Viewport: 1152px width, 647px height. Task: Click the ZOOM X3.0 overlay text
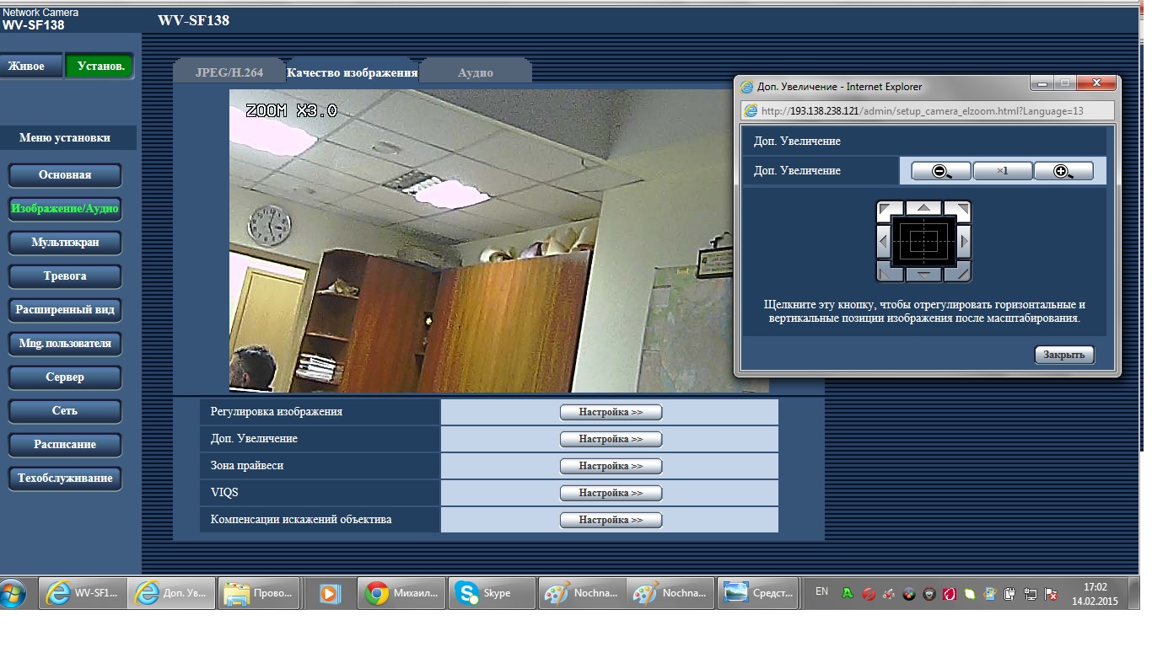pyautogui.click(x=291, y=110)
